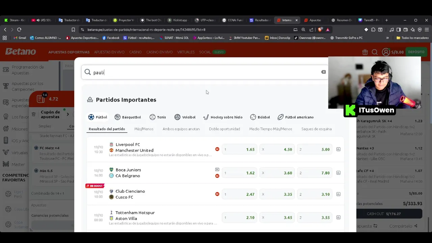Go to Casino en Vivo section
Image resolution: width=432 pixels, height=243 pixels.
(x=159, y=52)
